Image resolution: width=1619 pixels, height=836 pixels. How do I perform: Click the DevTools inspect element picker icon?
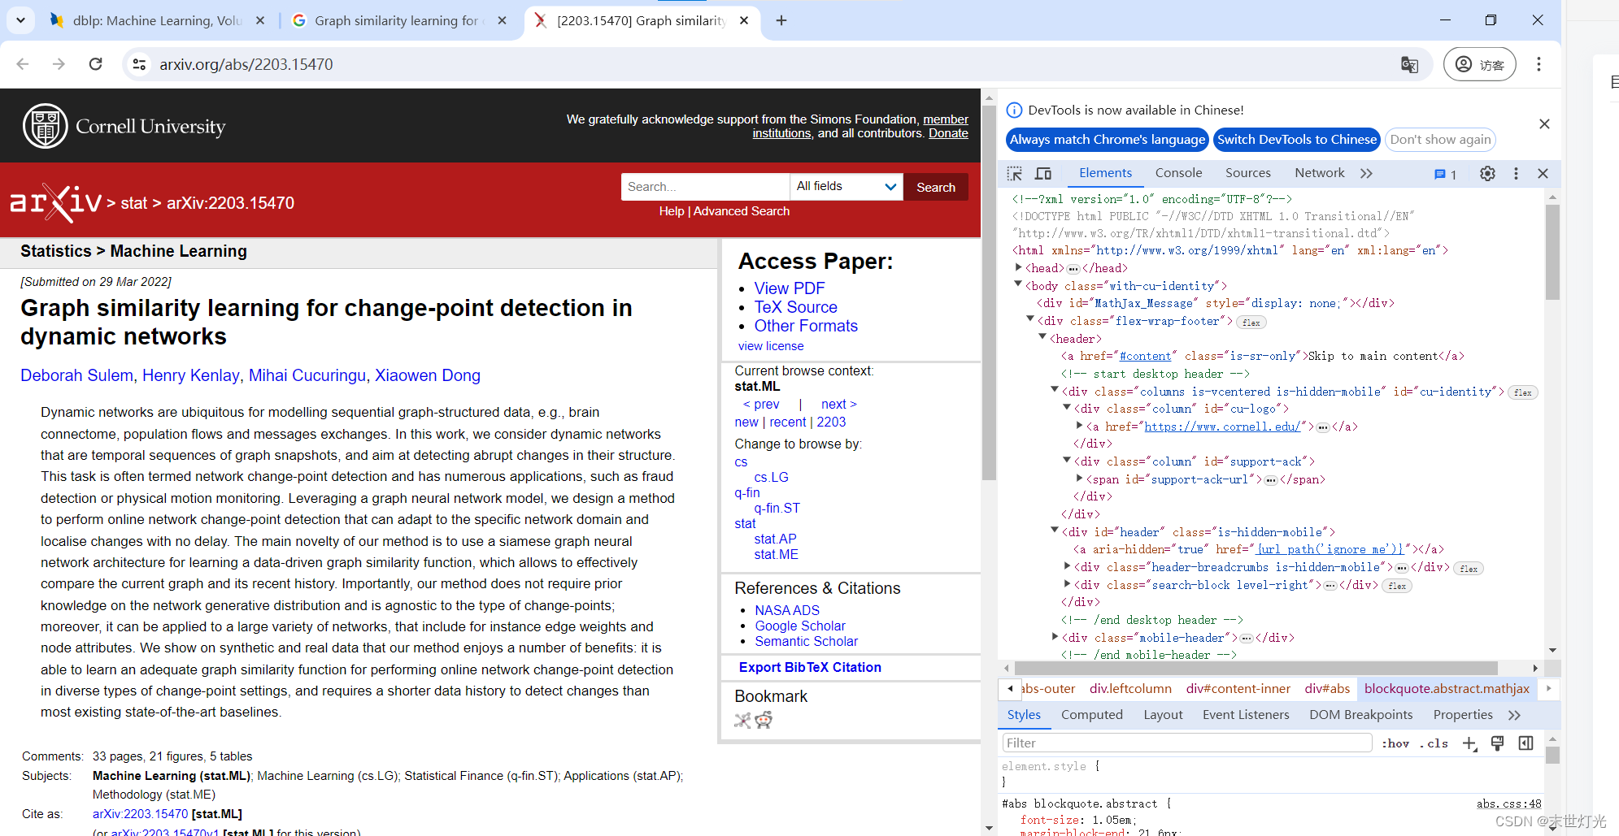pyautogui.click(x=1014, y=173)
